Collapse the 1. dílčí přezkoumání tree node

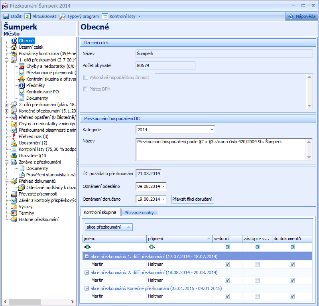[x=6, y=60]
